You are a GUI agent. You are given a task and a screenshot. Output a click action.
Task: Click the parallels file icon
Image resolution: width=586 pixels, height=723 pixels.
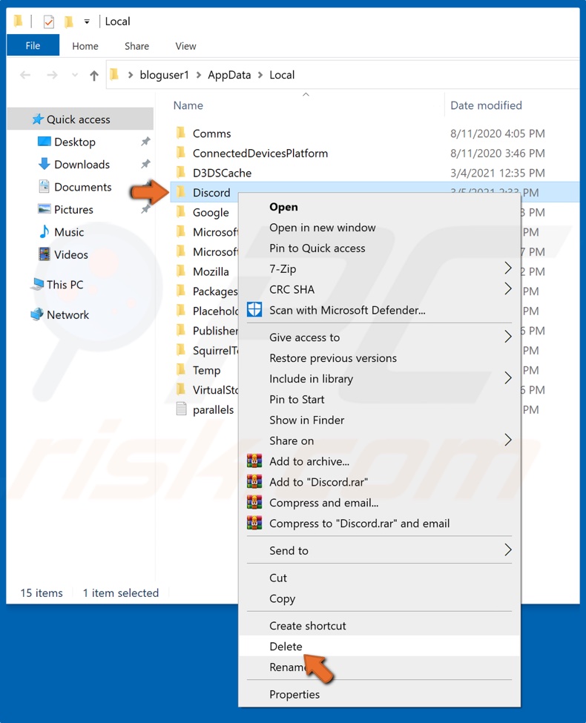pyautogui.click(x=181, y=409)
